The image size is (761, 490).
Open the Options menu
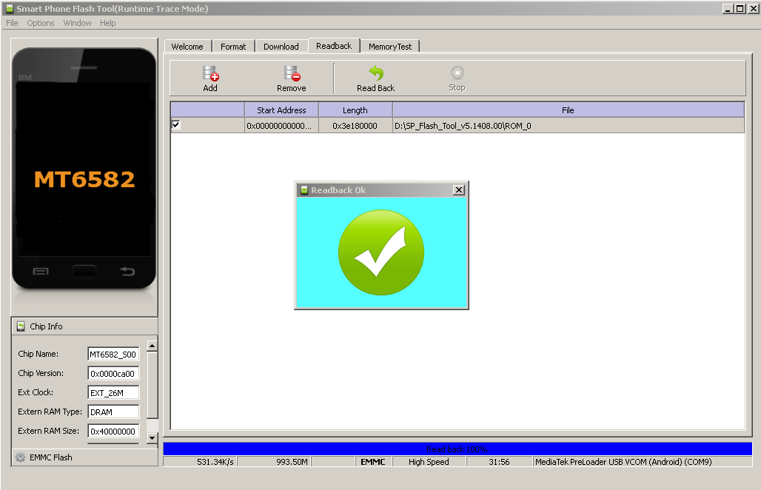pos(41,23)
